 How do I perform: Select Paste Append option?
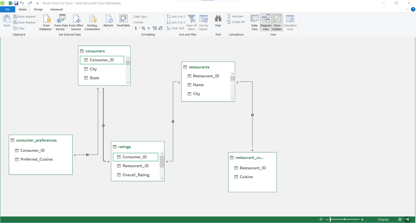pyautogui.click(x=24, y=17)
